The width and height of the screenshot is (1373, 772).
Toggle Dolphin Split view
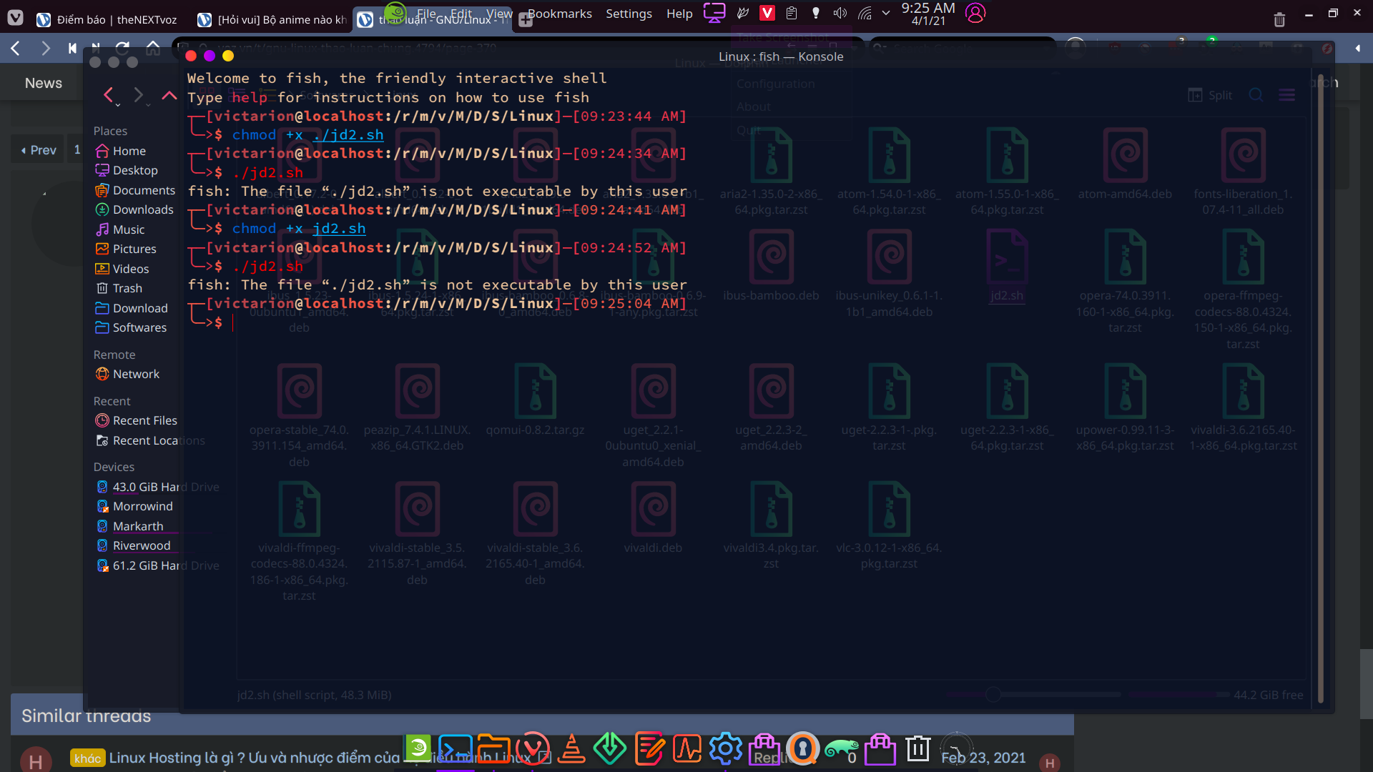pos(1210,95)
